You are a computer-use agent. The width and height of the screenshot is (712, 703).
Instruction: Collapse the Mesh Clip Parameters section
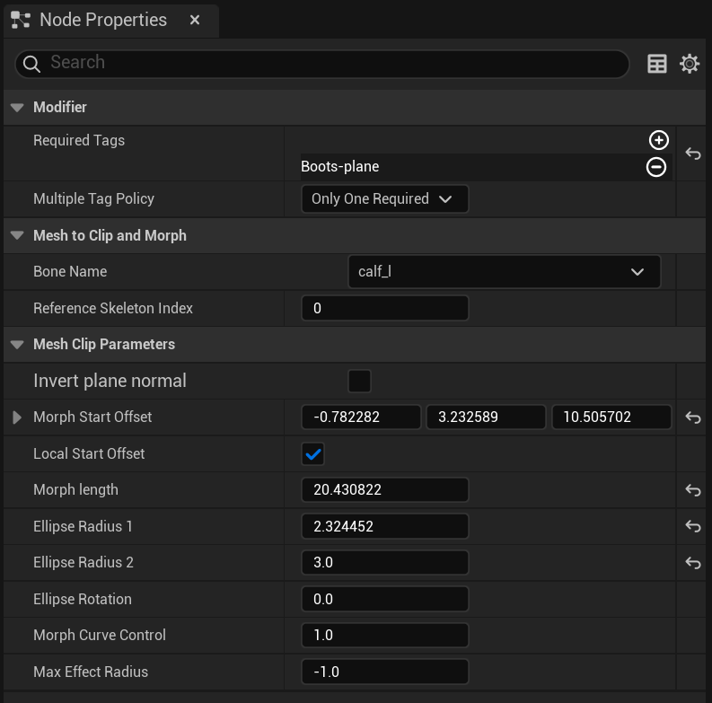17,344
